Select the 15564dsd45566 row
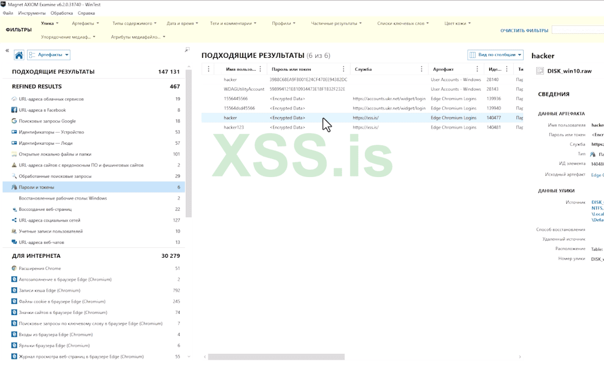 click(362, 108)
